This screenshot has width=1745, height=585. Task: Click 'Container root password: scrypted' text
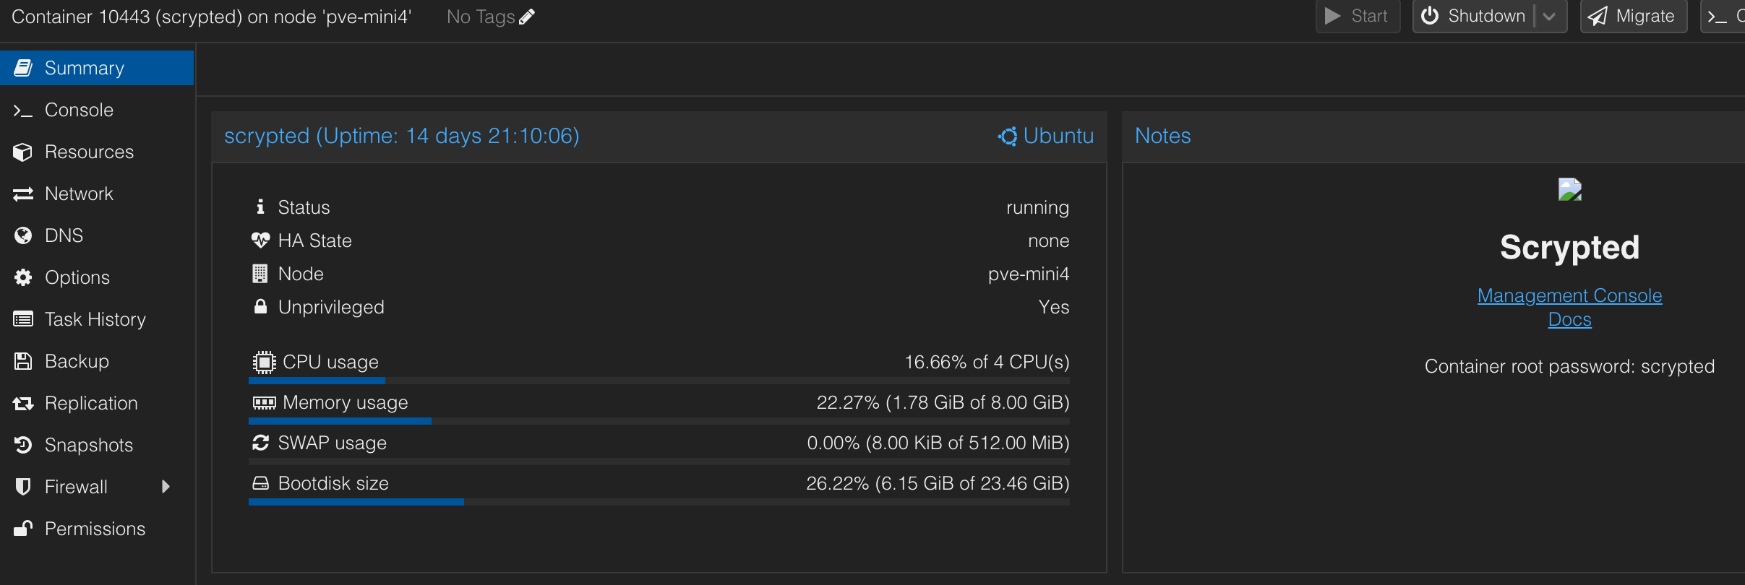(1569, 367)
